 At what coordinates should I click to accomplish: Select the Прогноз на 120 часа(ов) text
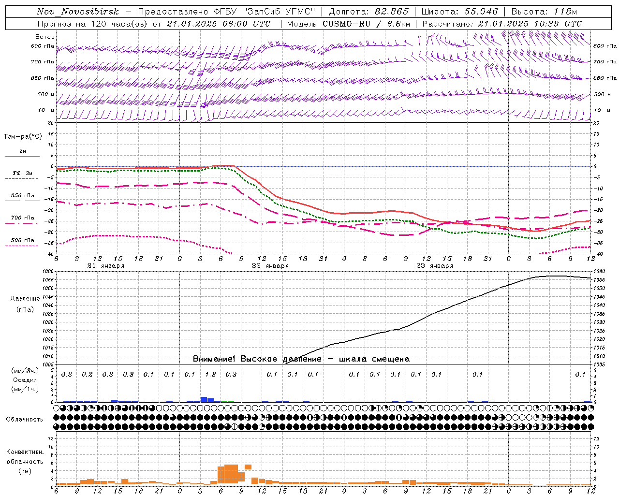[93, 24]
